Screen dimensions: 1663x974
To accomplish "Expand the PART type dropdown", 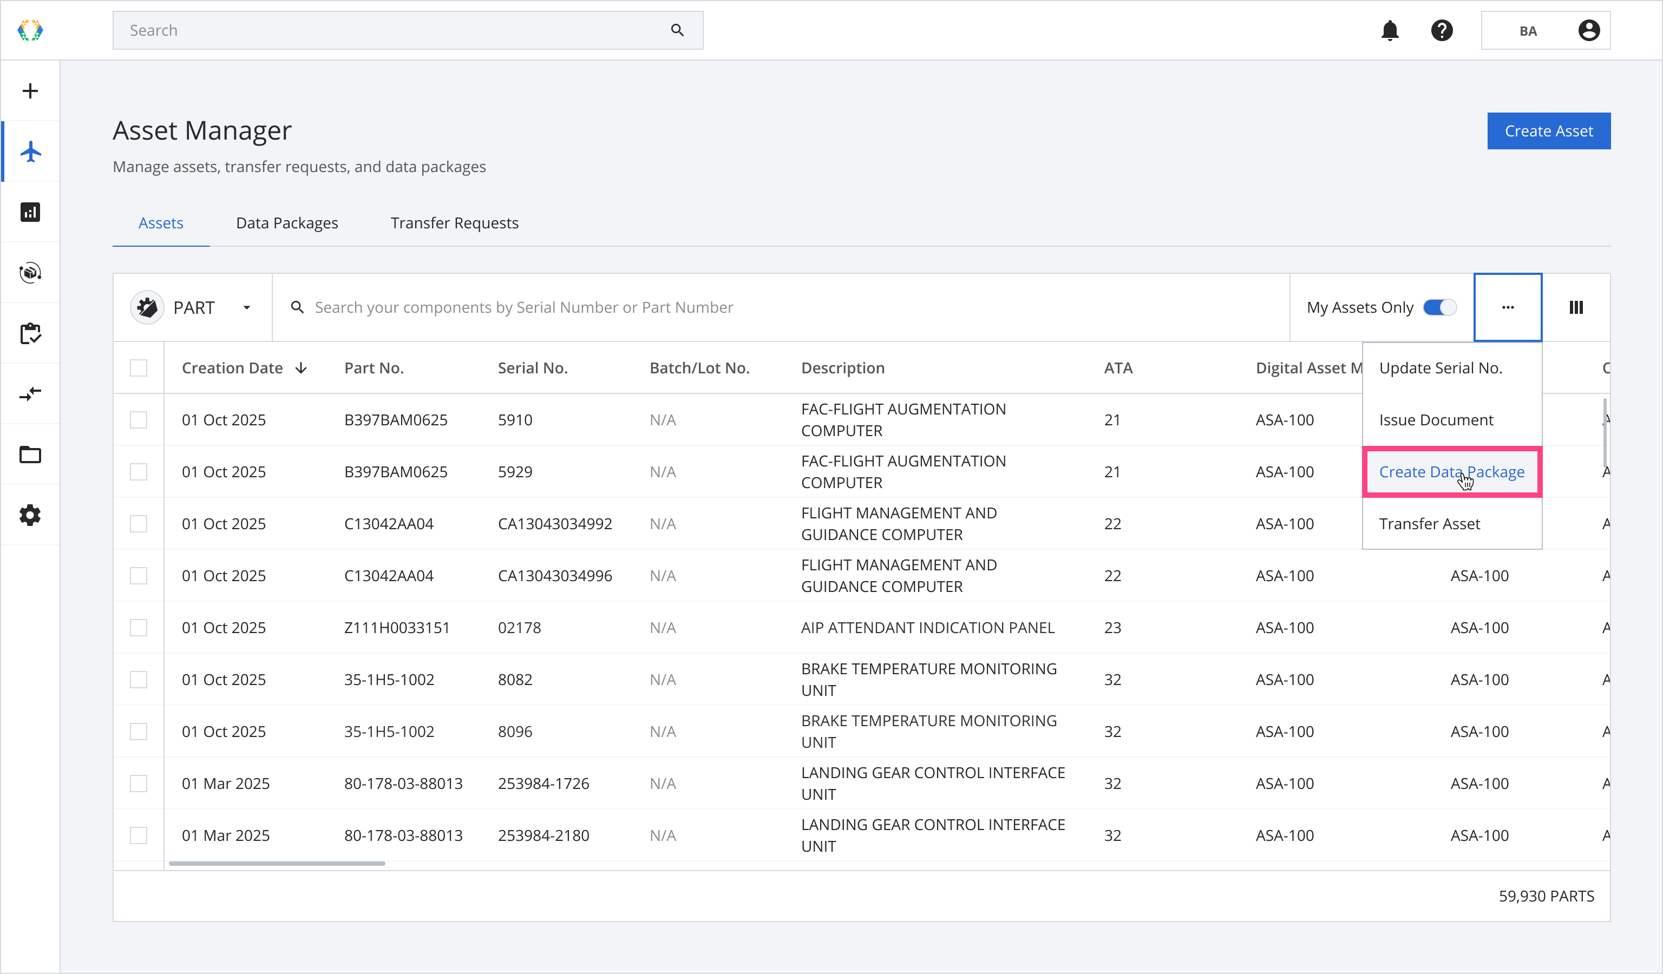I will click(x=246, y=307).
